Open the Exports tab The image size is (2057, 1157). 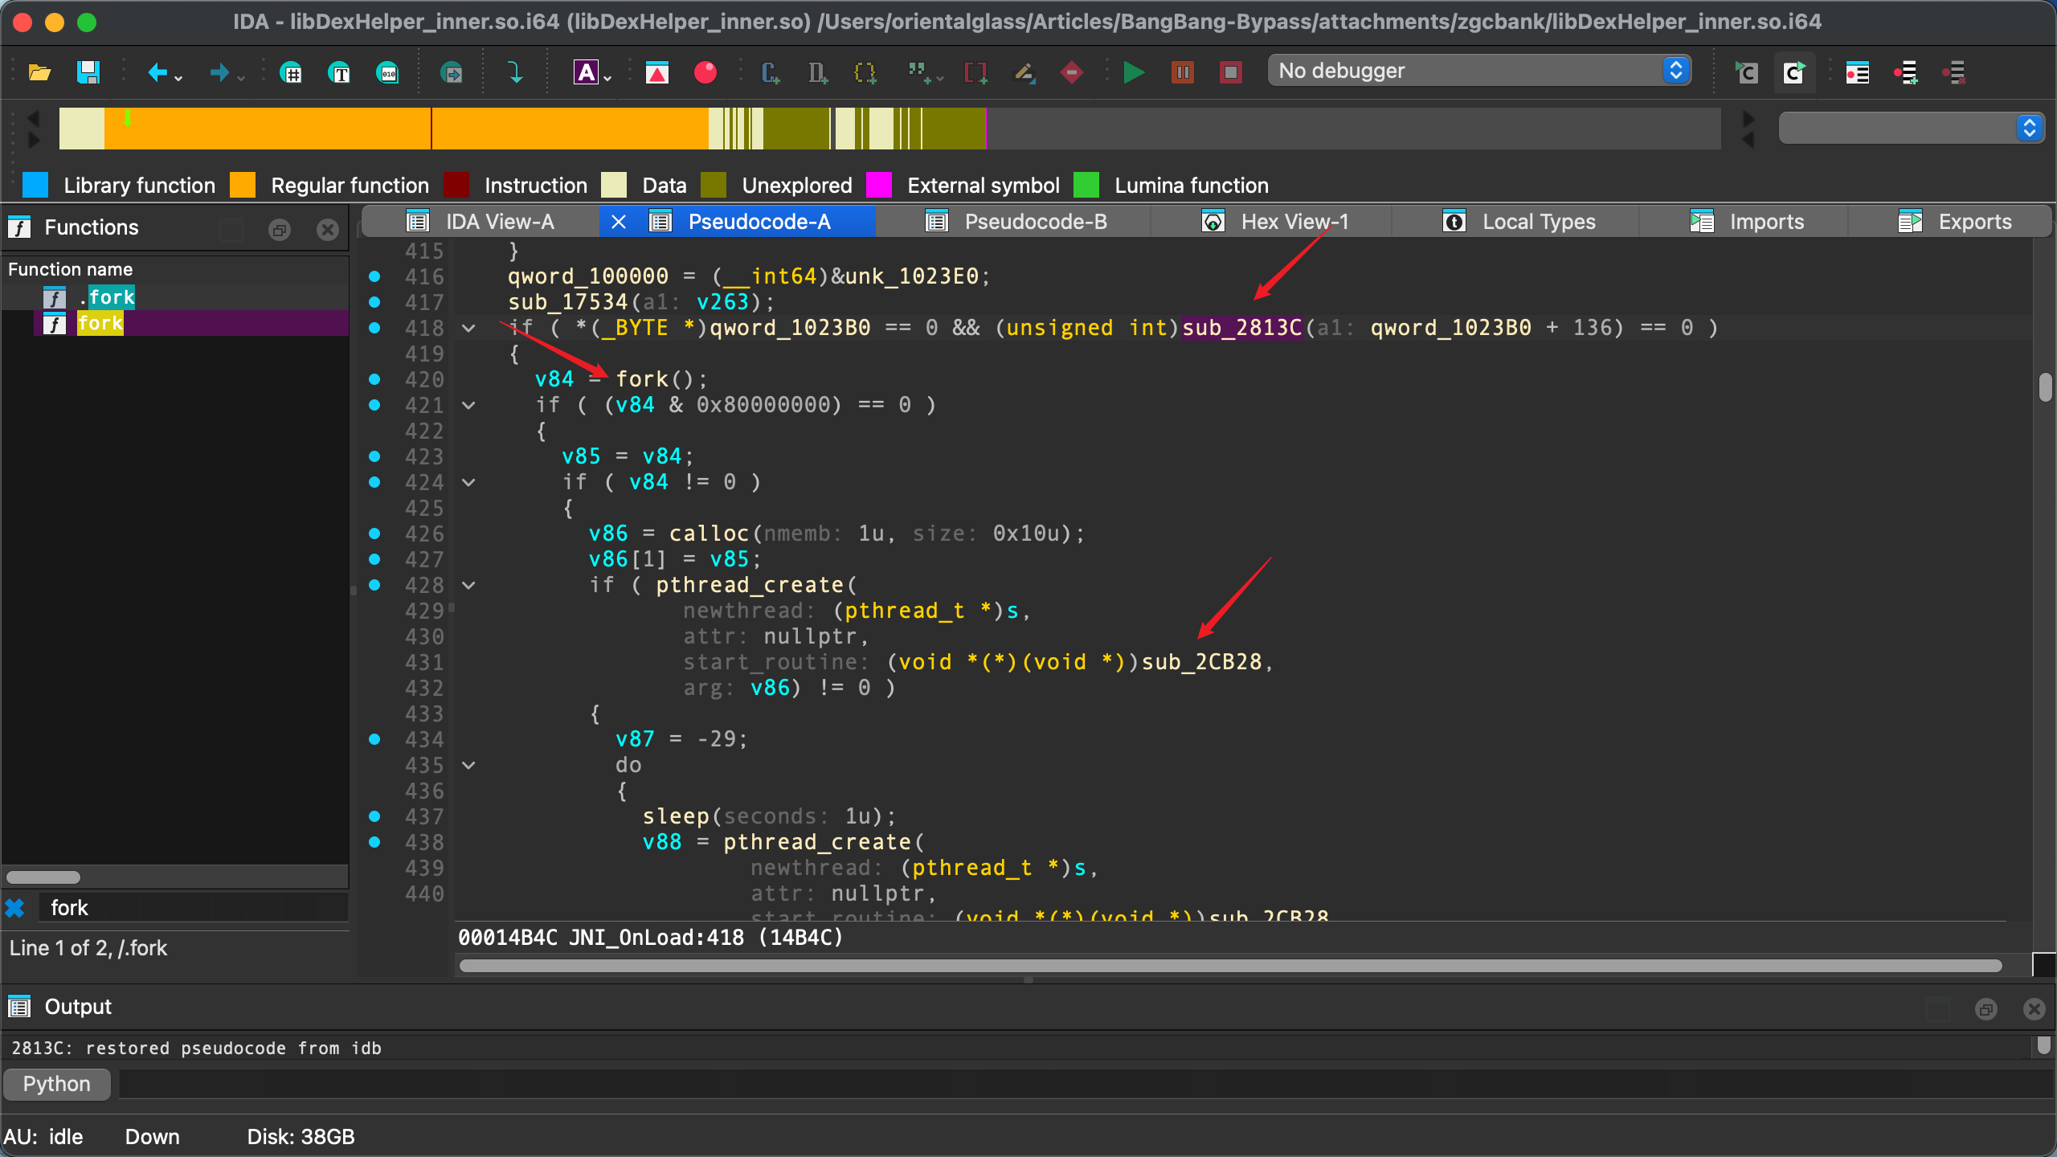tap(1953, 222)
